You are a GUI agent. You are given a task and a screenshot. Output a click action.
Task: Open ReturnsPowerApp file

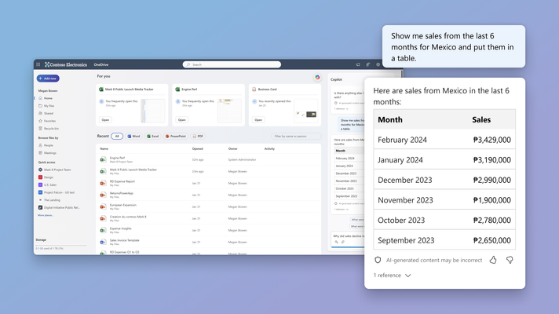pos(121,193)
